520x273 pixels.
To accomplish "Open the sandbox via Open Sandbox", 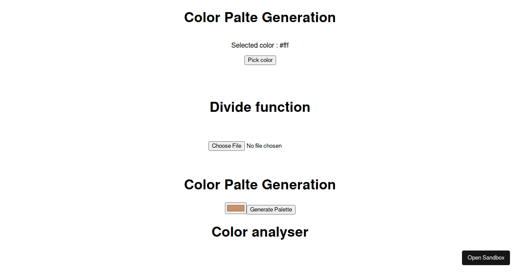I will coord(486,258).
